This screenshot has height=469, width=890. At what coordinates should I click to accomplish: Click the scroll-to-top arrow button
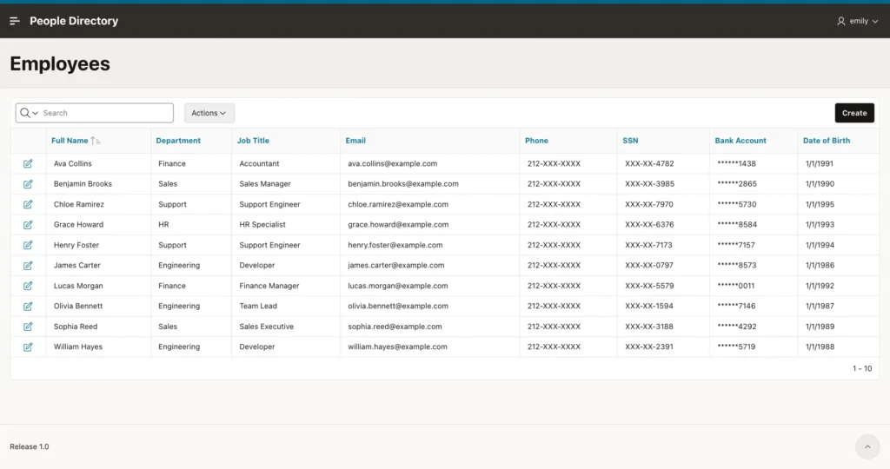[x=867, y=447]
